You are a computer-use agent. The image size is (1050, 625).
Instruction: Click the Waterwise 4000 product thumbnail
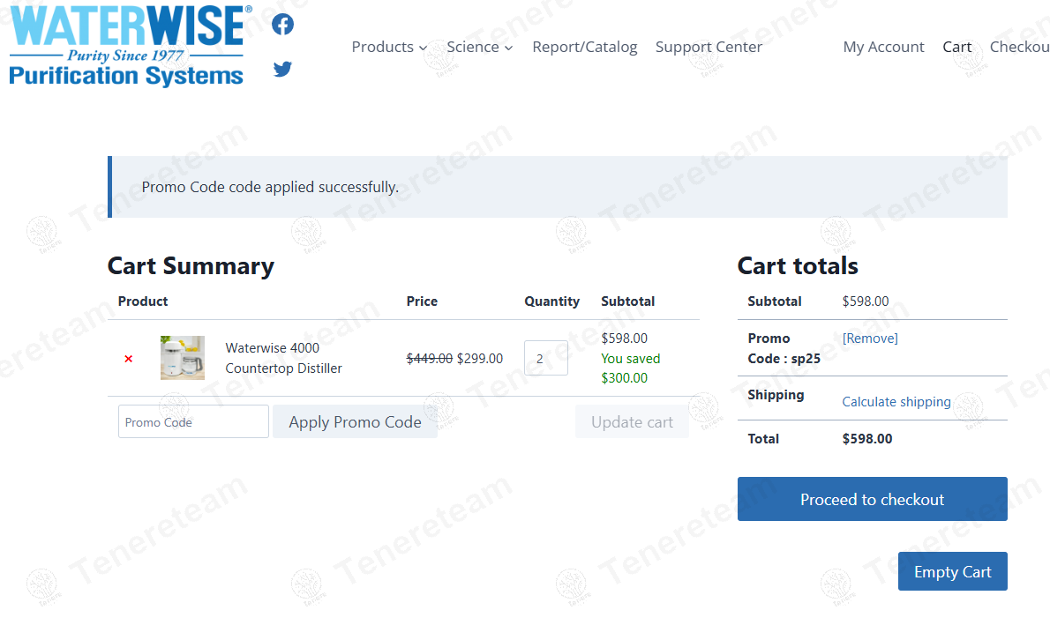(x=183, y=358)
